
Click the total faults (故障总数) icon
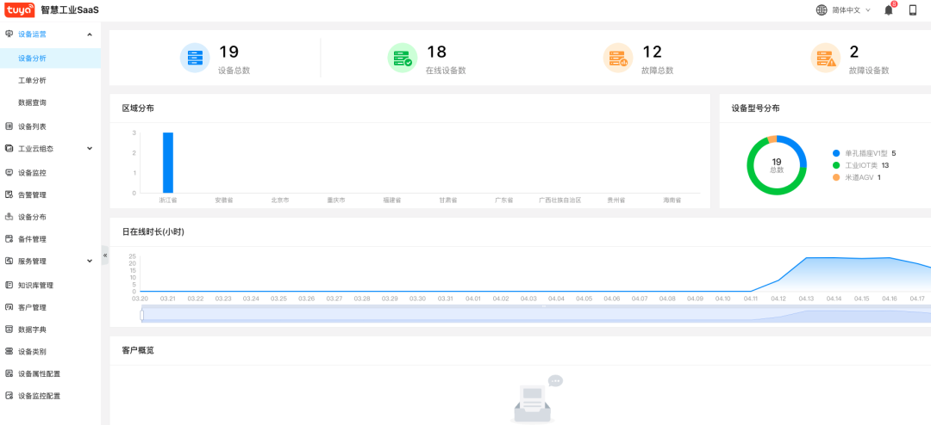[617, 59]
